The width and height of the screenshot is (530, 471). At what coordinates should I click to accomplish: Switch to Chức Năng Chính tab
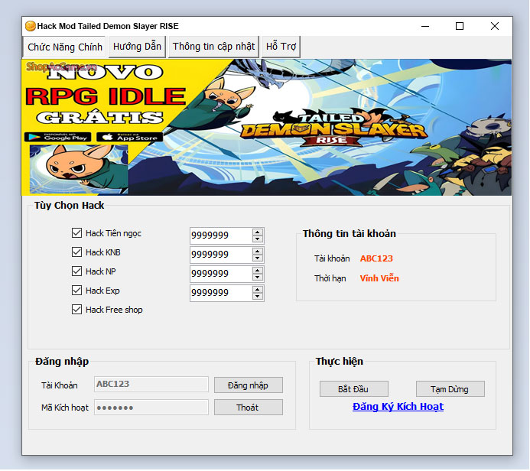[64, 47]
